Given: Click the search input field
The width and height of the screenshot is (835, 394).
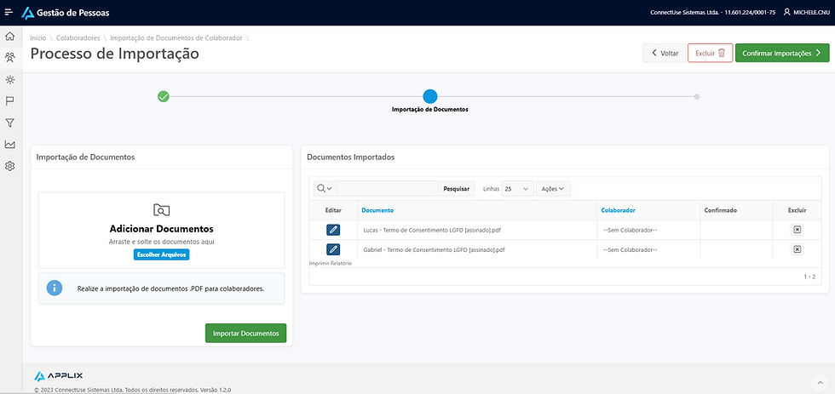Looking at the screenshot, I should (x=387, y=189).
